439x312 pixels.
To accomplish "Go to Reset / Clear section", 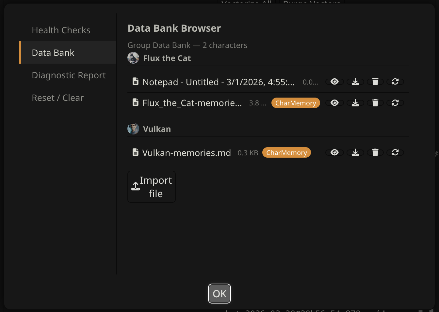I will click(x=58, y=98).
